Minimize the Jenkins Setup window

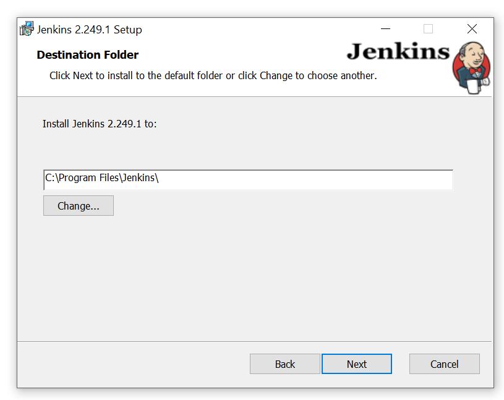(x=385, y=29)
